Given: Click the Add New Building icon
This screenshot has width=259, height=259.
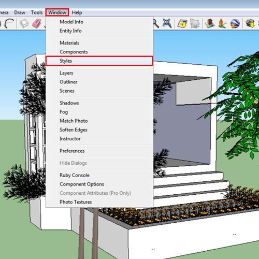Looking at the screenshot, I should (x=210, y=23).
